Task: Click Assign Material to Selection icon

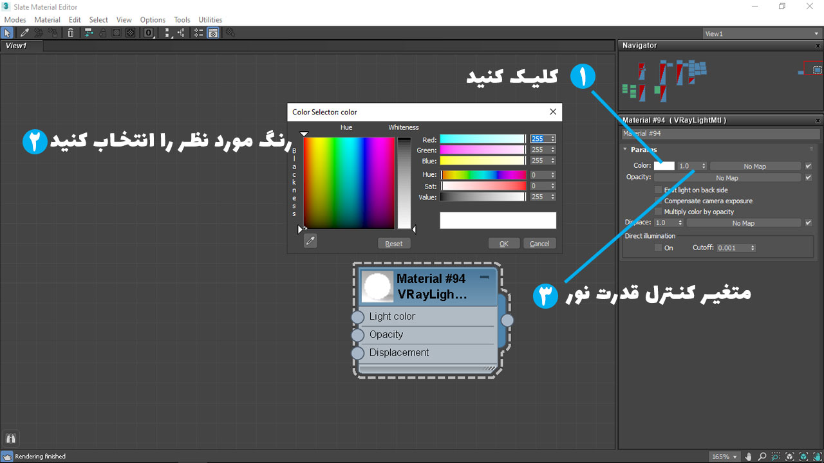Action: (x=53, y=33)
